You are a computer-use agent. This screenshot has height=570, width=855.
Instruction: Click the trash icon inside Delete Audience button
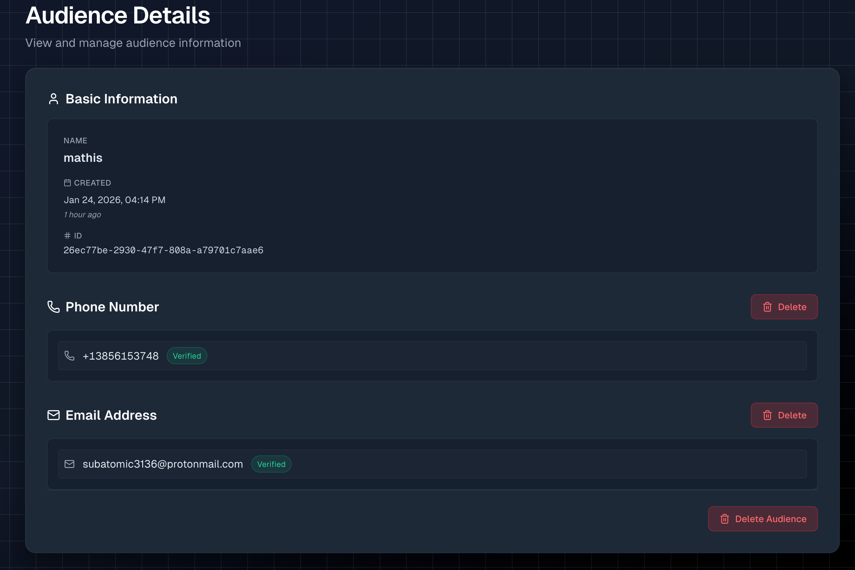click(x=725, y=519)
